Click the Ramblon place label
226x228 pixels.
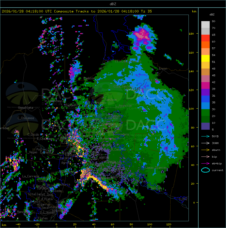click(x=89, y=78)
